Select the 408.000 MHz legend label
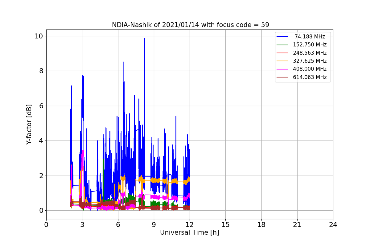370x246 pixels. [x=310, y=69]
